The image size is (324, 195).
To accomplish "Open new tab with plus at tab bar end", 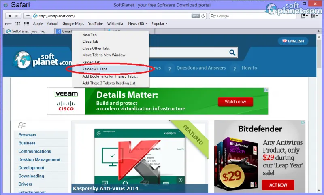I will 318,31.
